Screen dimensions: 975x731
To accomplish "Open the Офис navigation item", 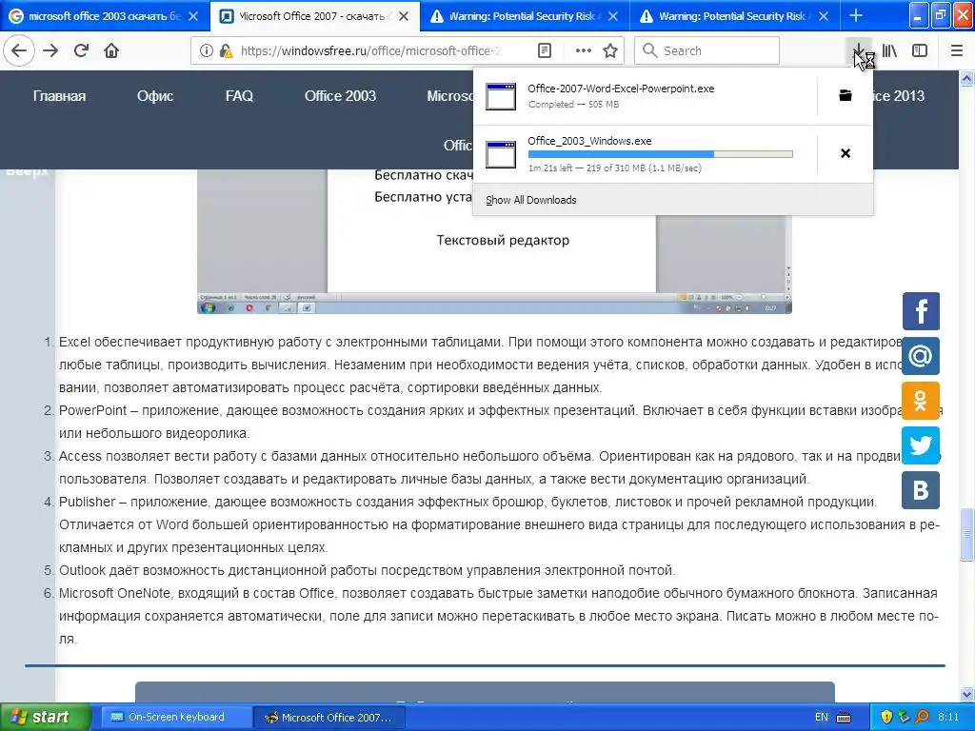I will coord(155,96).
